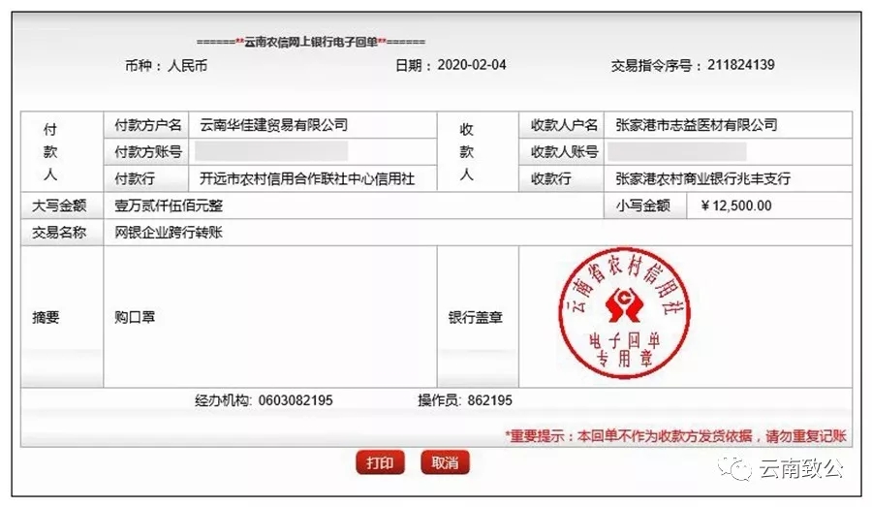Click the currency value 人民币
Viewport: 872px width, 507px height.
point(187,66)
